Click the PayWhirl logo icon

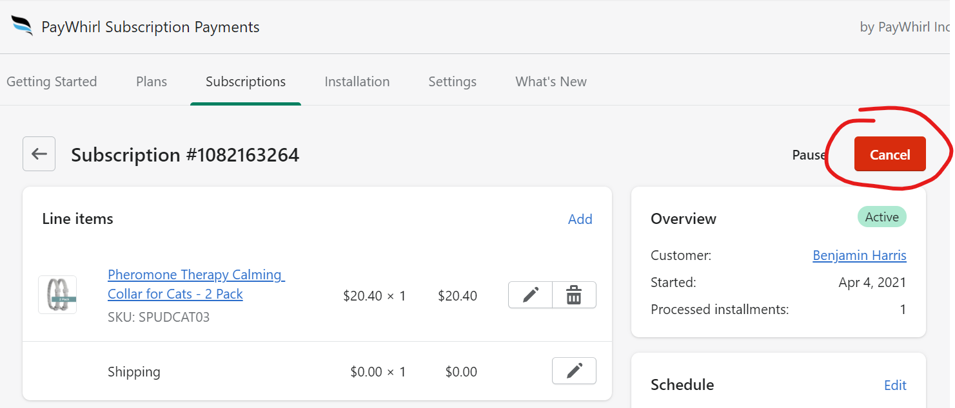tap(21, 26)
